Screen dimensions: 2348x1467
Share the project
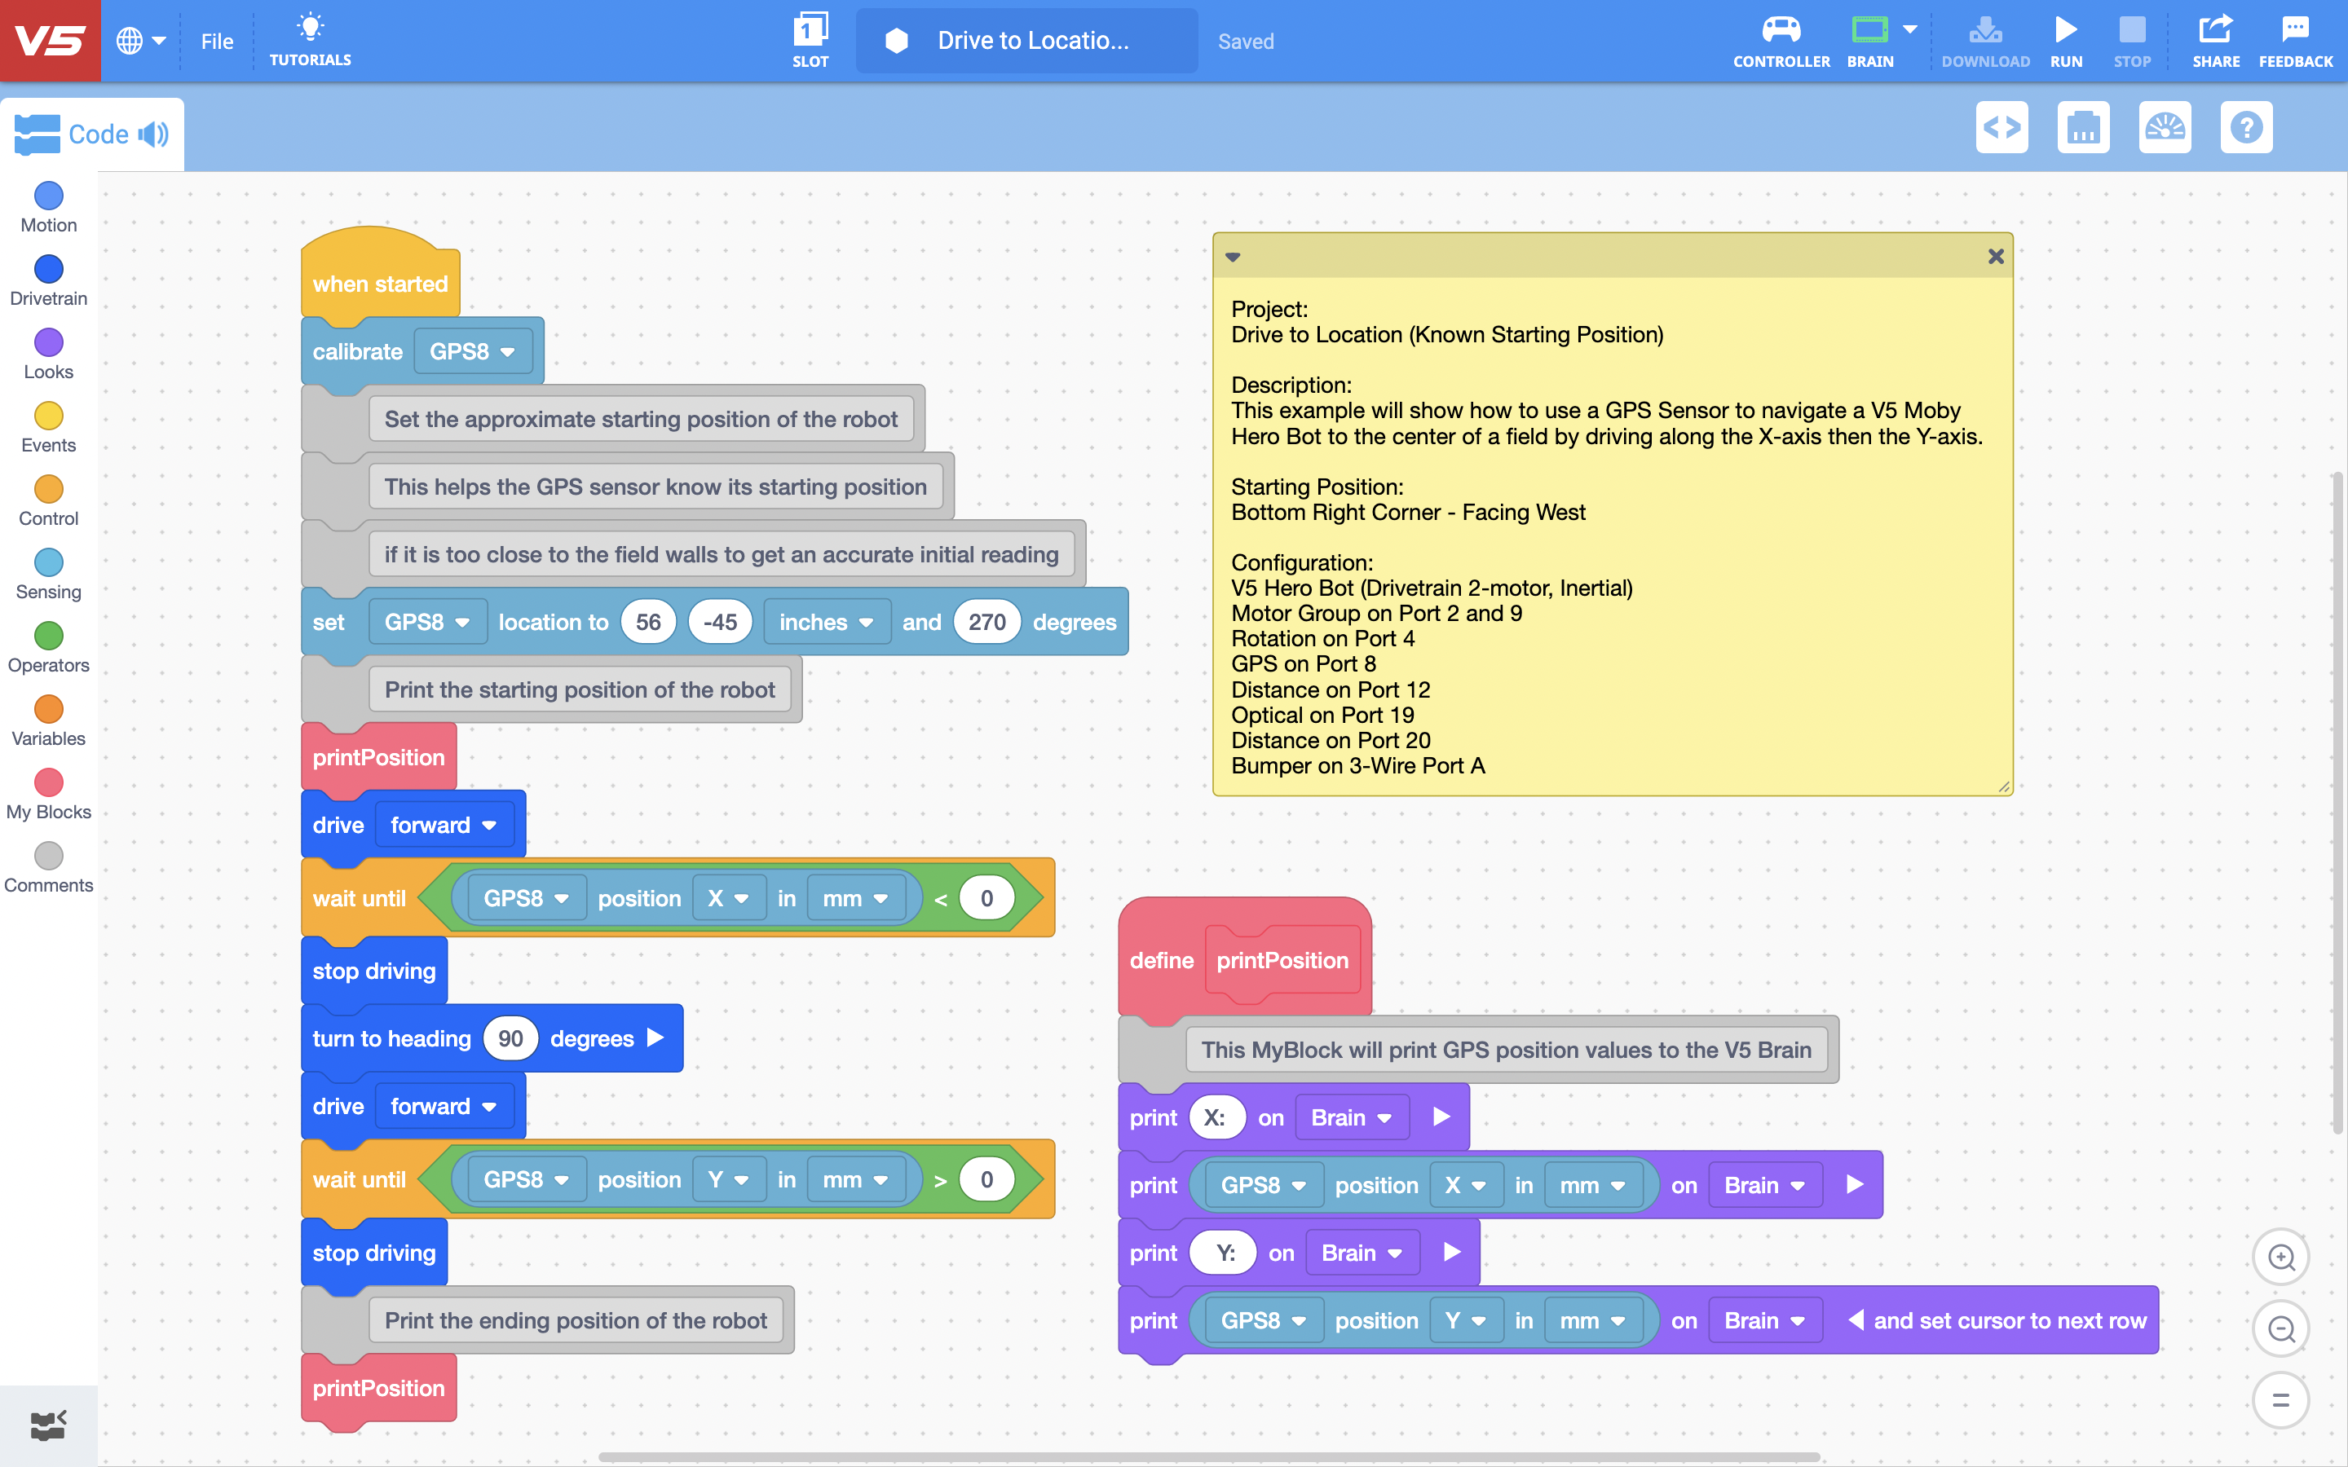point(2216,41)
